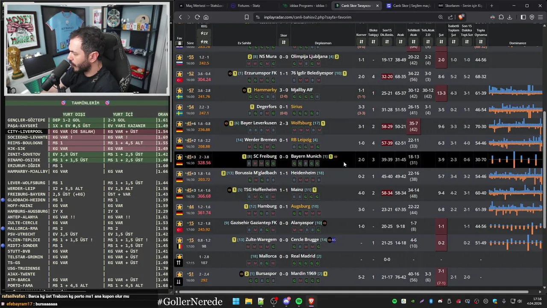This screenshot has height=308, width=547.
Task: Click horizontal scrollbar below match table
Action: tap(358, 292)
